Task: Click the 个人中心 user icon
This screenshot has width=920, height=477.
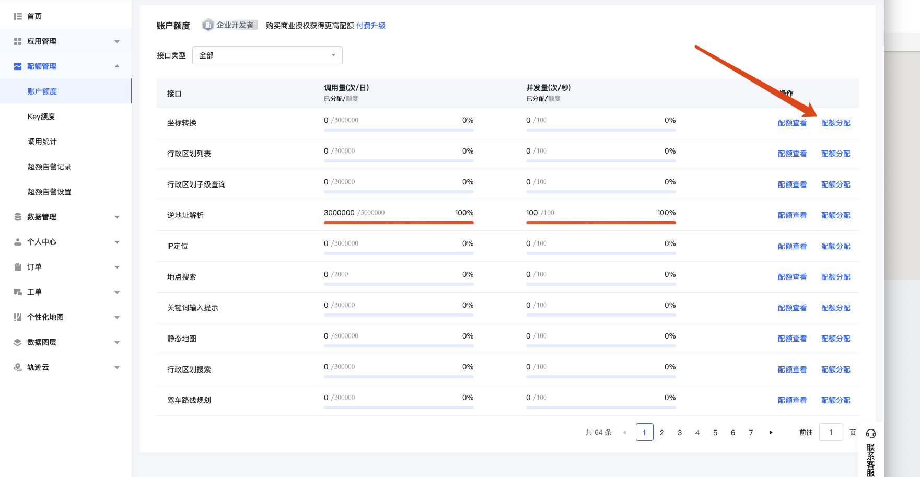Action: tap(18, 242)
